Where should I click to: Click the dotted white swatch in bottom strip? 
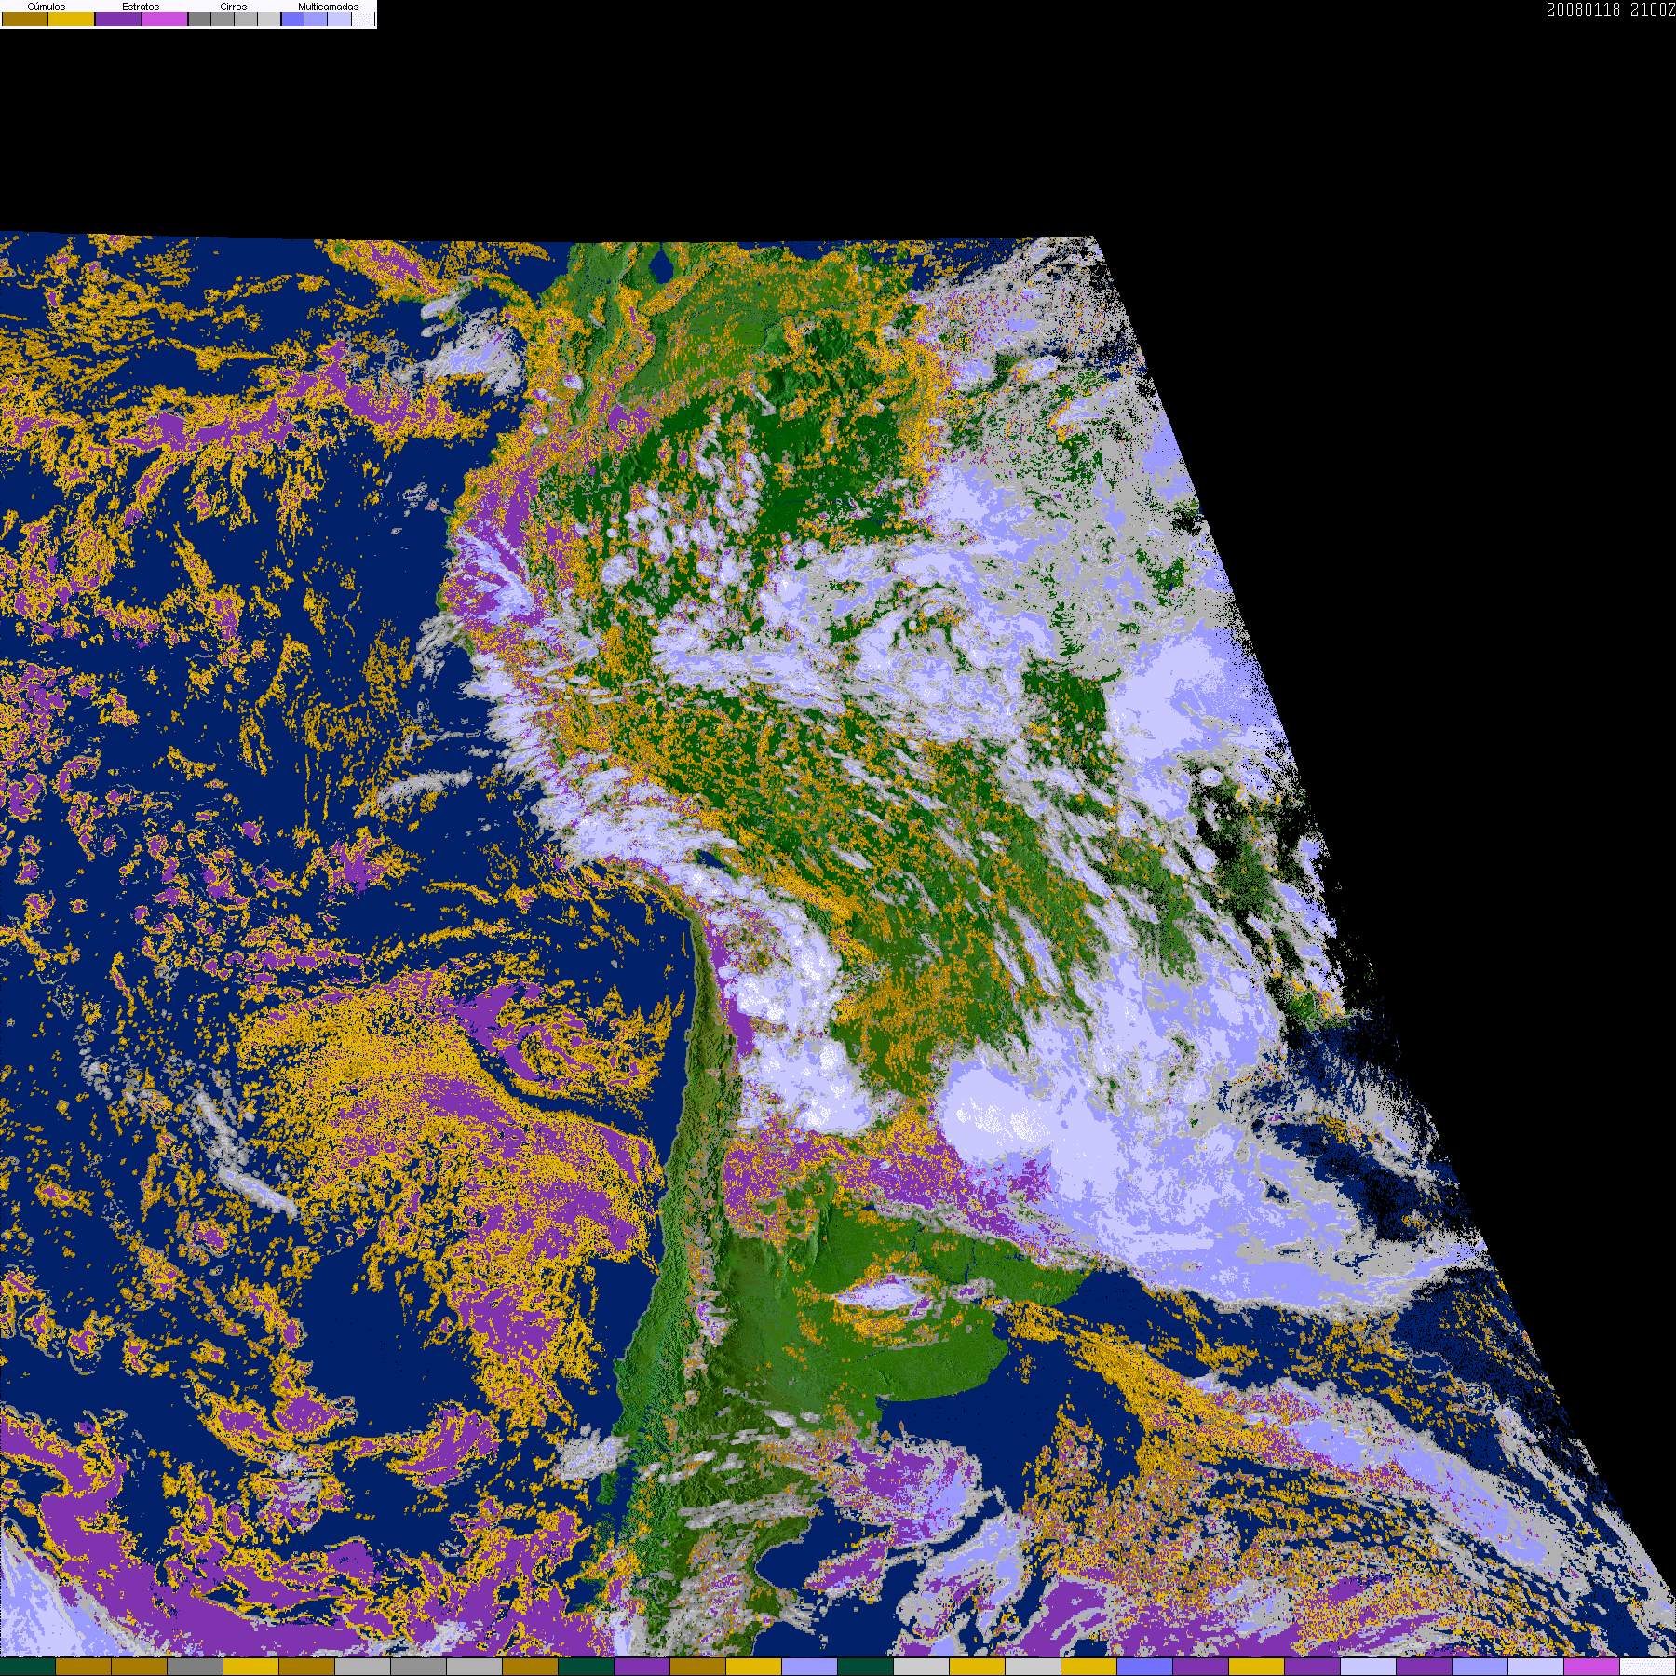1647,1667
